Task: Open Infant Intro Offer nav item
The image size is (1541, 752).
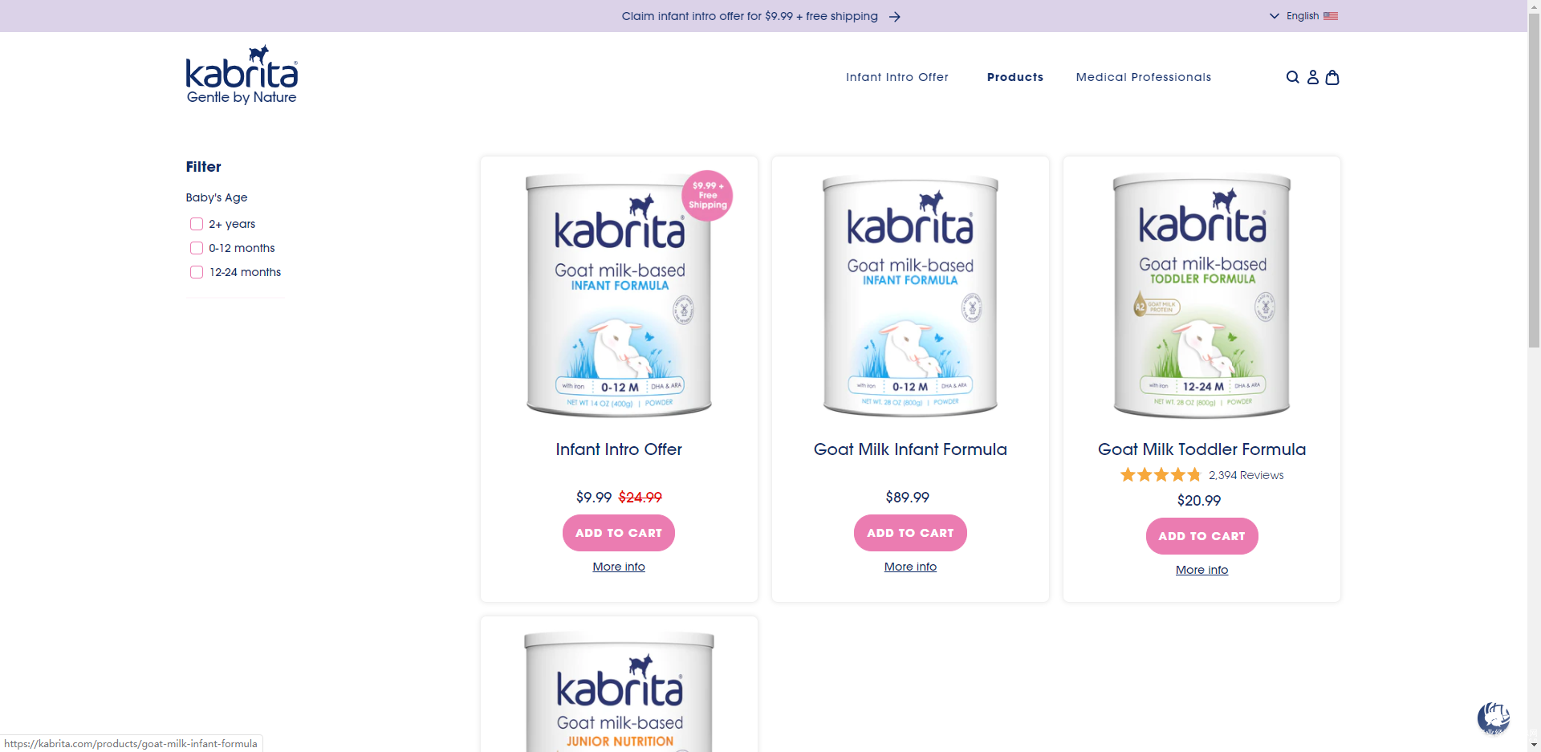Action: (897, 77)
